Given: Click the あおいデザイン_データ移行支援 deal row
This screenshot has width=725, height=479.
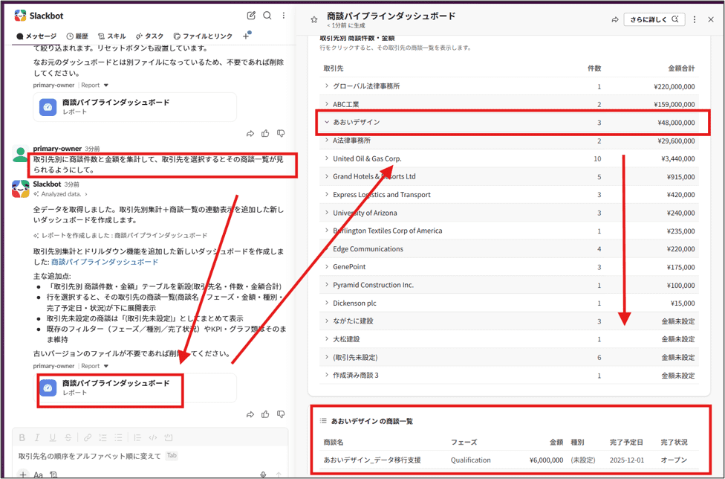Looking at the screenshot, I should [509, 460].
